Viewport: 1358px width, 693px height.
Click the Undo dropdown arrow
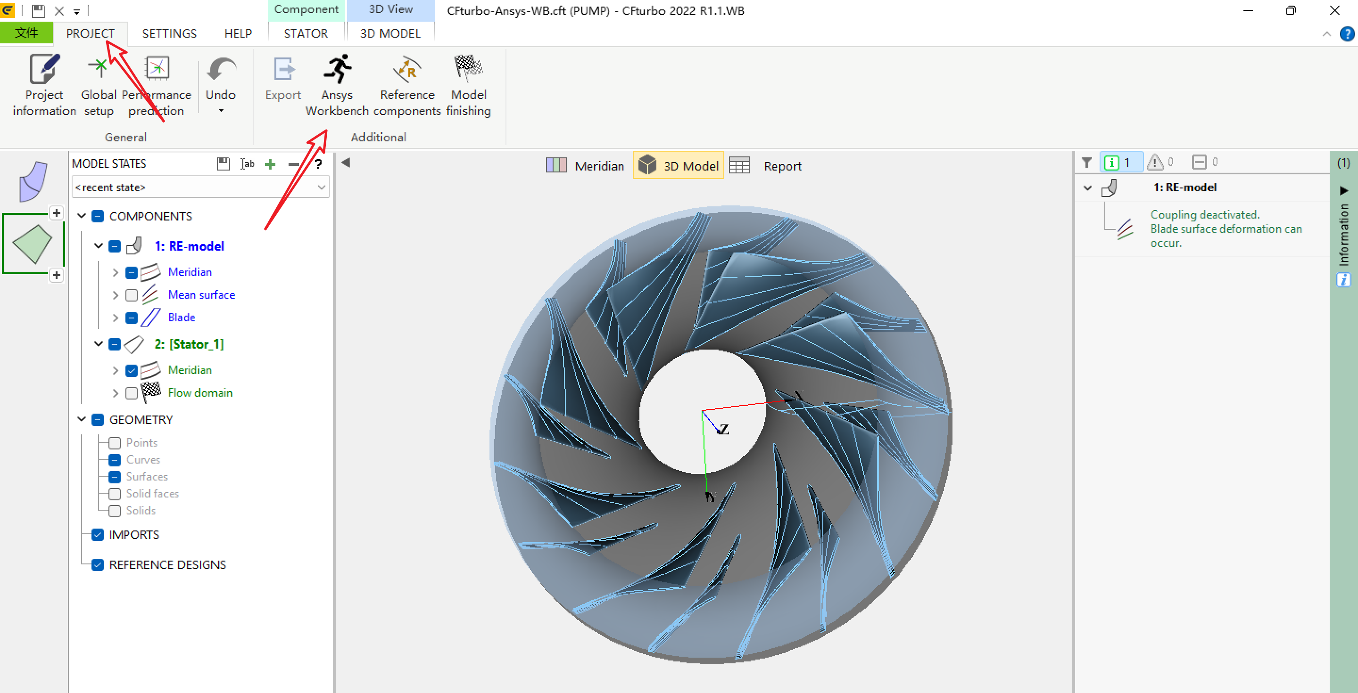pyautogui.click(x=221, y=111)
